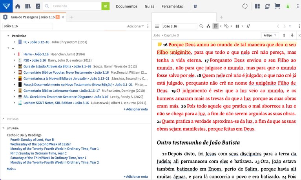
Task: Click the multiple resources columns icon
Action: (x=237, y=26)
